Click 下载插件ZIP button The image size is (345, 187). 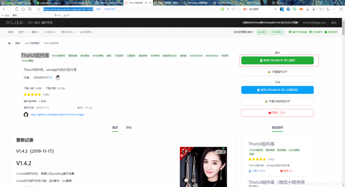tap(277, 72)
